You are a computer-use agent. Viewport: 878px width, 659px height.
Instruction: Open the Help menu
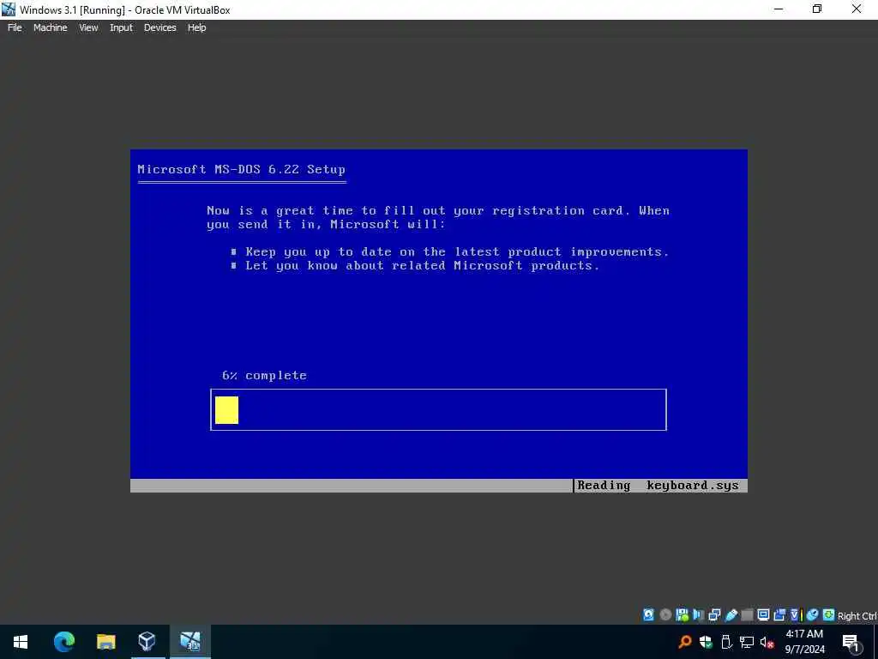tap(196, 27)
